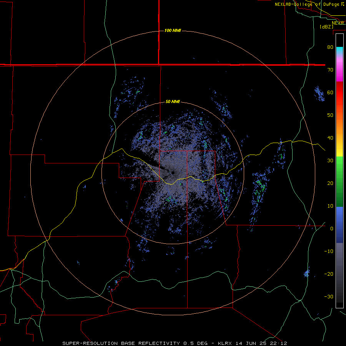Click the 70 value on dBZ scale

click(x=330, y=70)
